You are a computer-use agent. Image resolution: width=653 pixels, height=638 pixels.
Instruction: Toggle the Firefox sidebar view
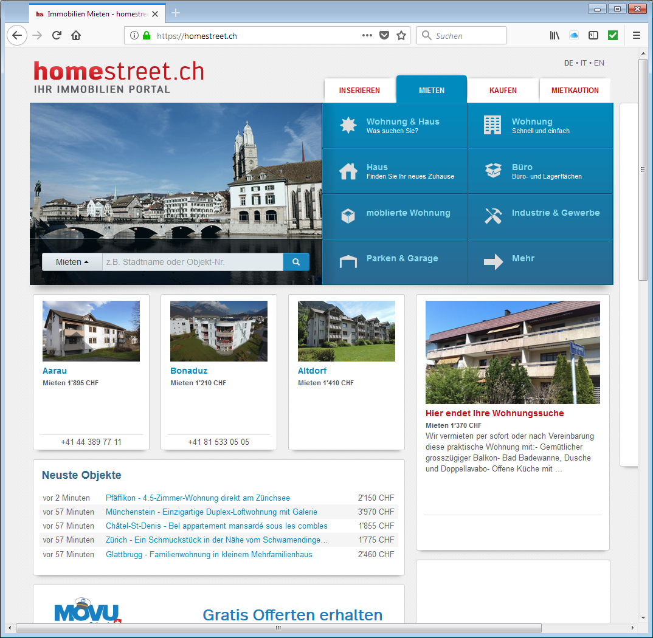tap(593, 36)
